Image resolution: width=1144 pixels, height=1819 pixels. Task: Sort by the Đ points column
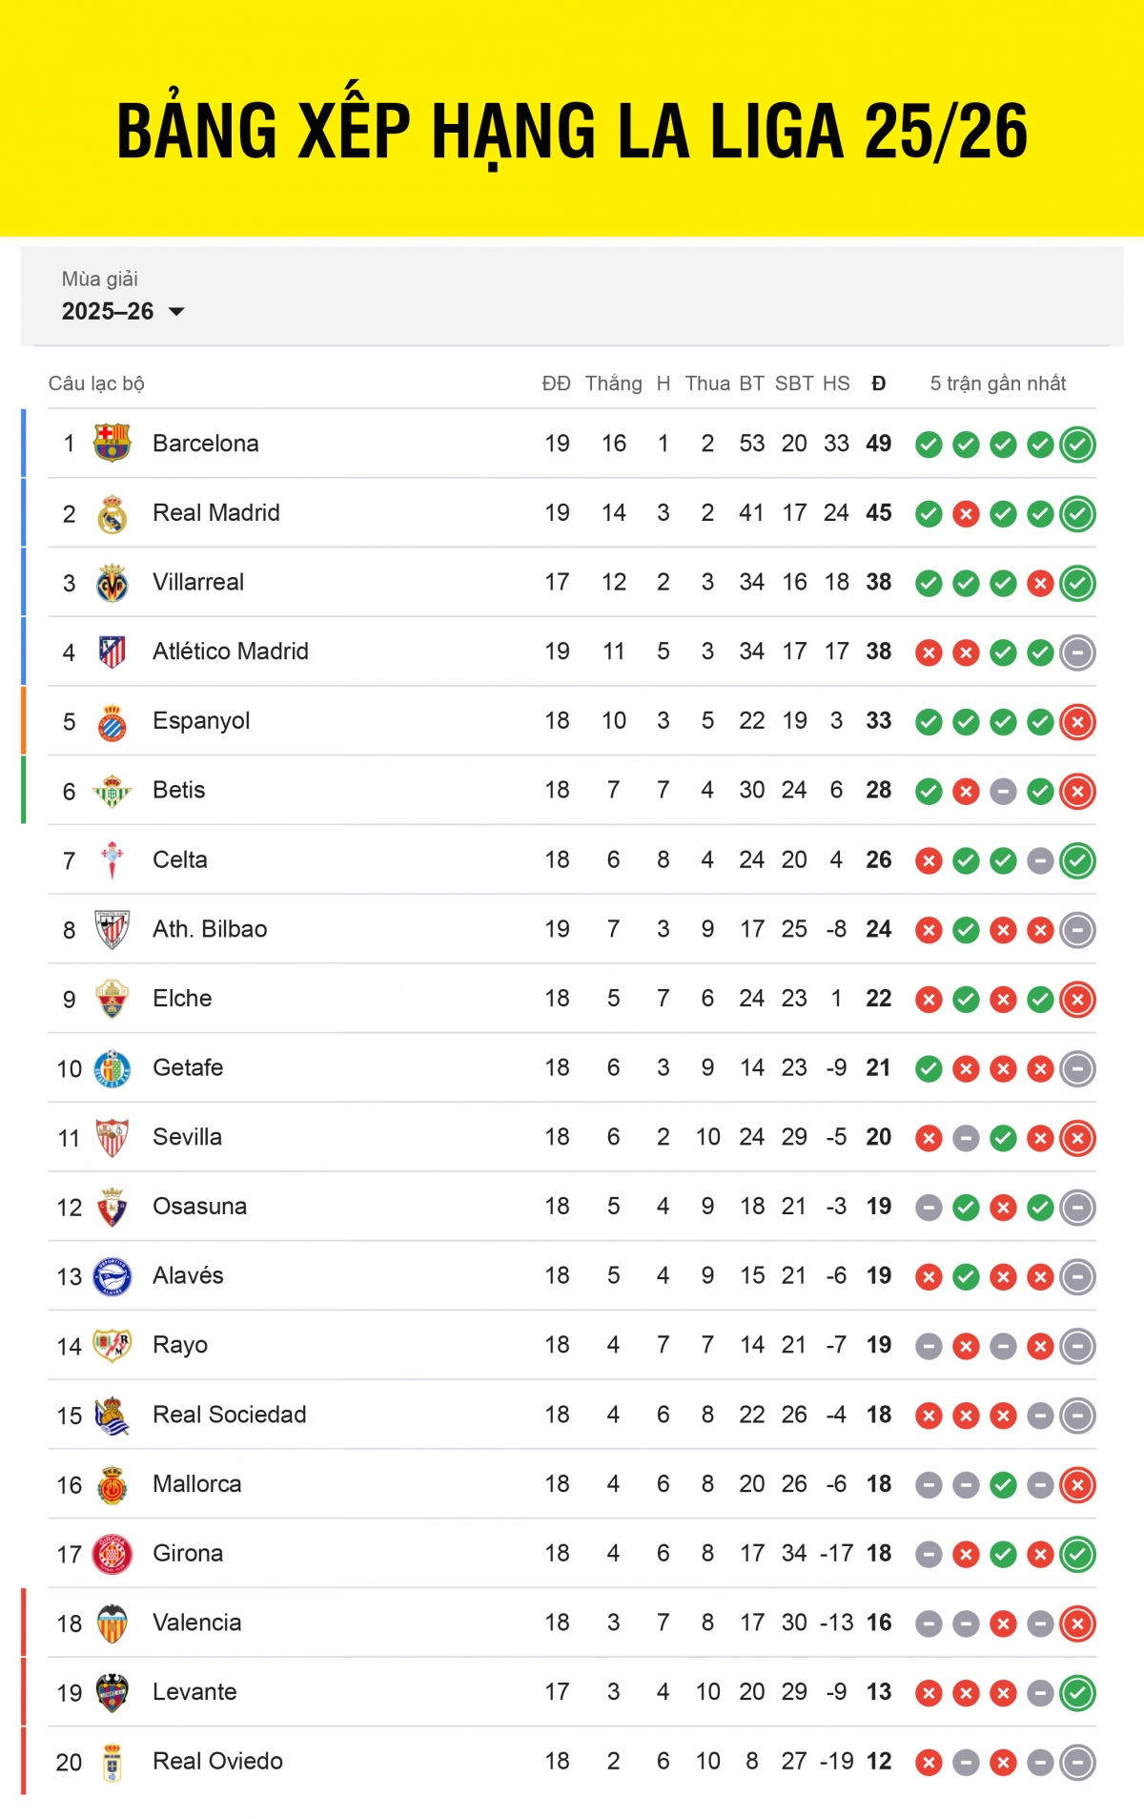877,383
